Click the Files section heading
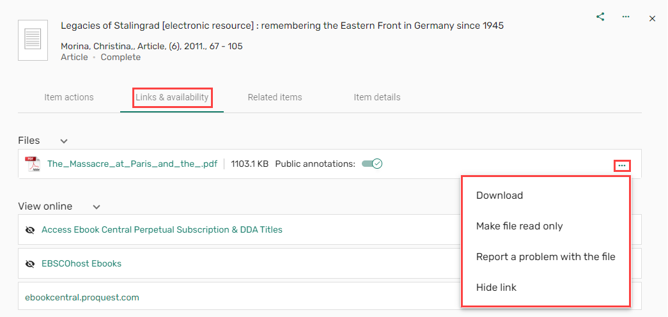 coord(29,141)
